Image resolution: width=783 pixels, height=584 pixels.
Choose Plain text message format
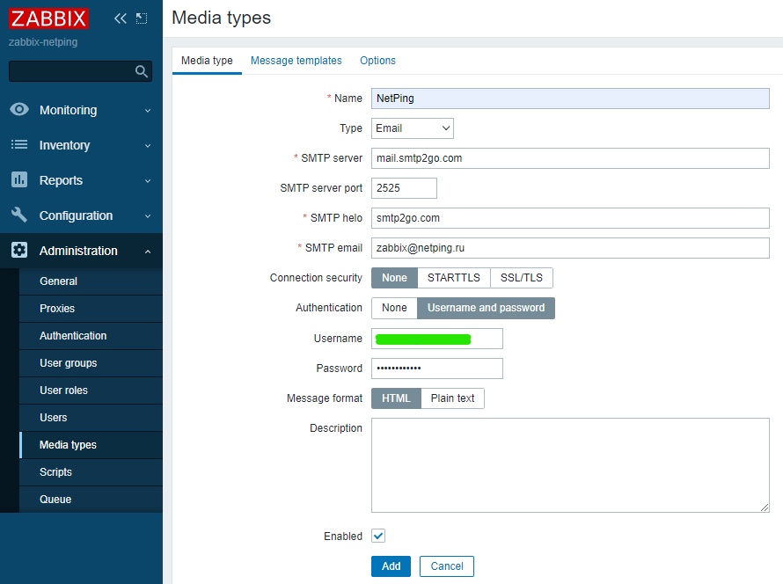coord(452,398)
